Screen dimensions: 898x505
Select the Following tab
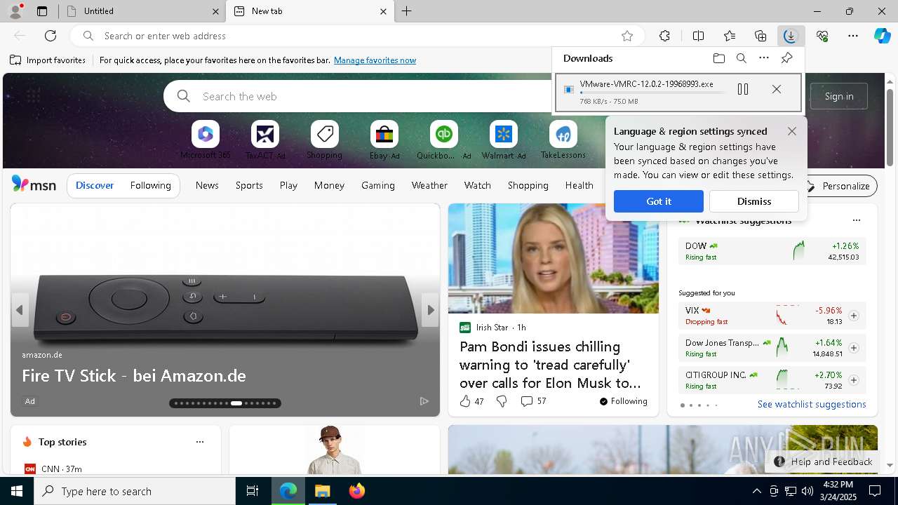click(x=150, y=185)
